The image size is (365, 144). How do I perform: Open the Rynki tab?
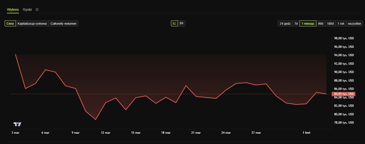click(x=27, y=10)
